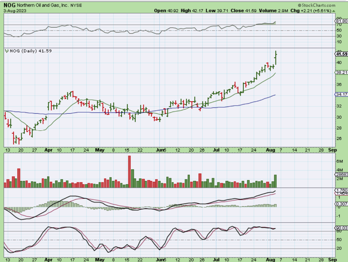Click the latest green volume bar in August
Image resolution: width=348 pixels, height=262 pixels.
(275, 181)
